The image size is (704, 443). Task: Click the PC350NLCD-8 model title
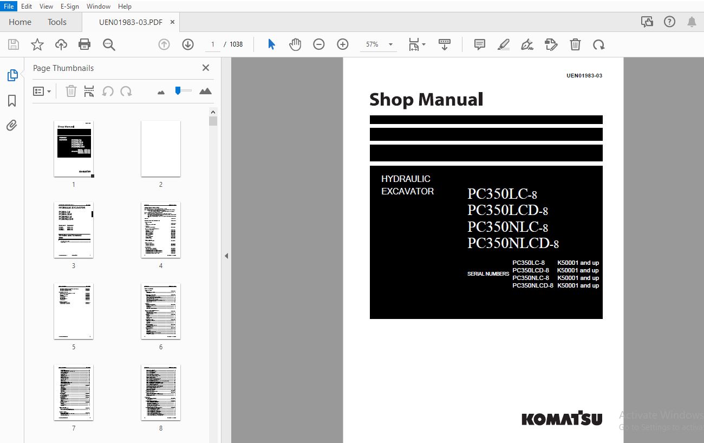513,244
